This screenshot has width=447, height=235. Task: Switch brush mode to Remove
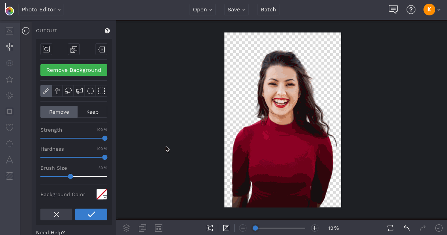(59, 112)
